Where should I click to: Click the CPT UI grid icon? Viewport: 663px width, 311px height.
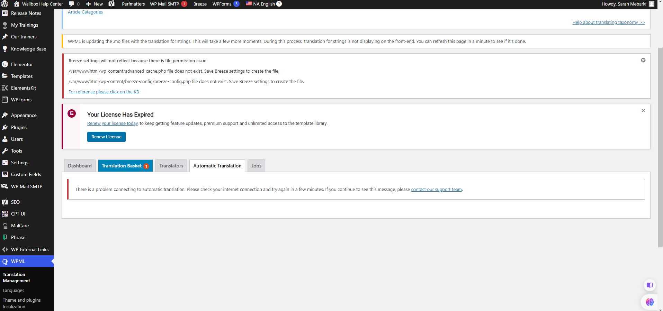coord(5,214)
